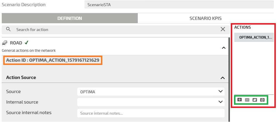Switch to the DEFINITION tab
The width and height of the screenshot is (277, 122).
click(x=70, y=18)
